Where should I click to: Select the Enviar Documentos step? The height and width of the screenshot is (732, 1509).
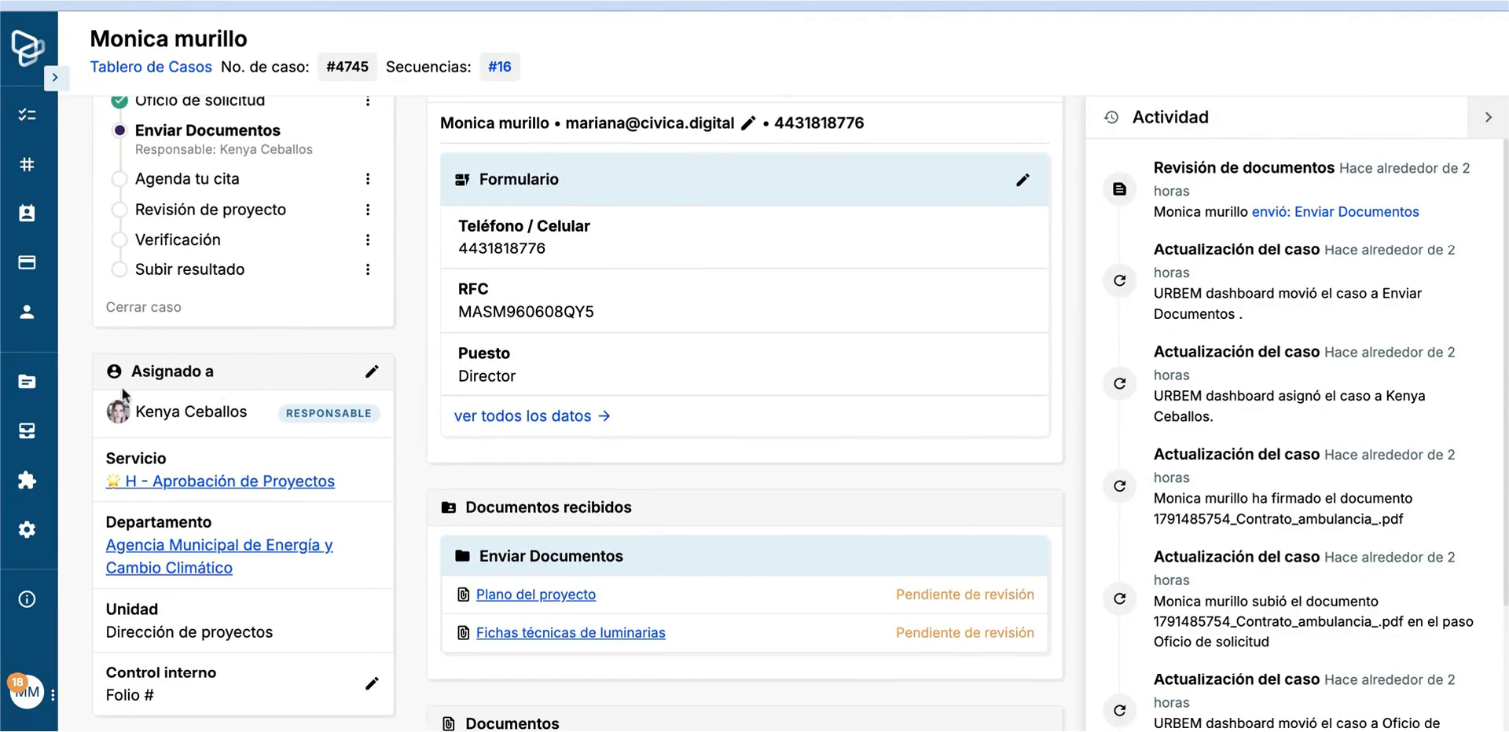click(207, 130)
